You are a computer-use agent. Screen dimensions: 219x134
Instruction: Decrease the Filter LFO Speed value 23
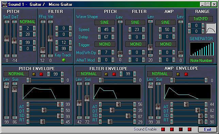[130, 30]
